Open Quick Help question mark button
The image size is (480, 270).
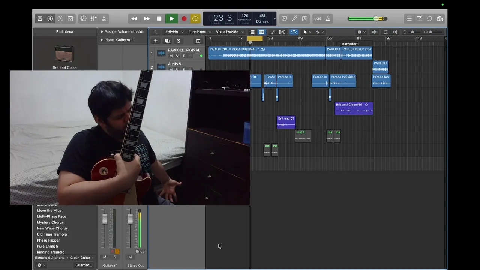[60, 18]
